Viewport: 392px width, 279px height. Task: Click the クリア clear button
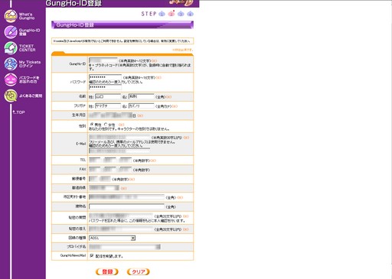pyautogui.click(x=139, y=271)
